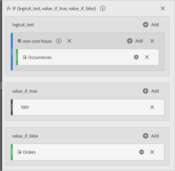The image size is (175, 171).
Task: Open settings gear for Orders metric
Action: [142, 152]
